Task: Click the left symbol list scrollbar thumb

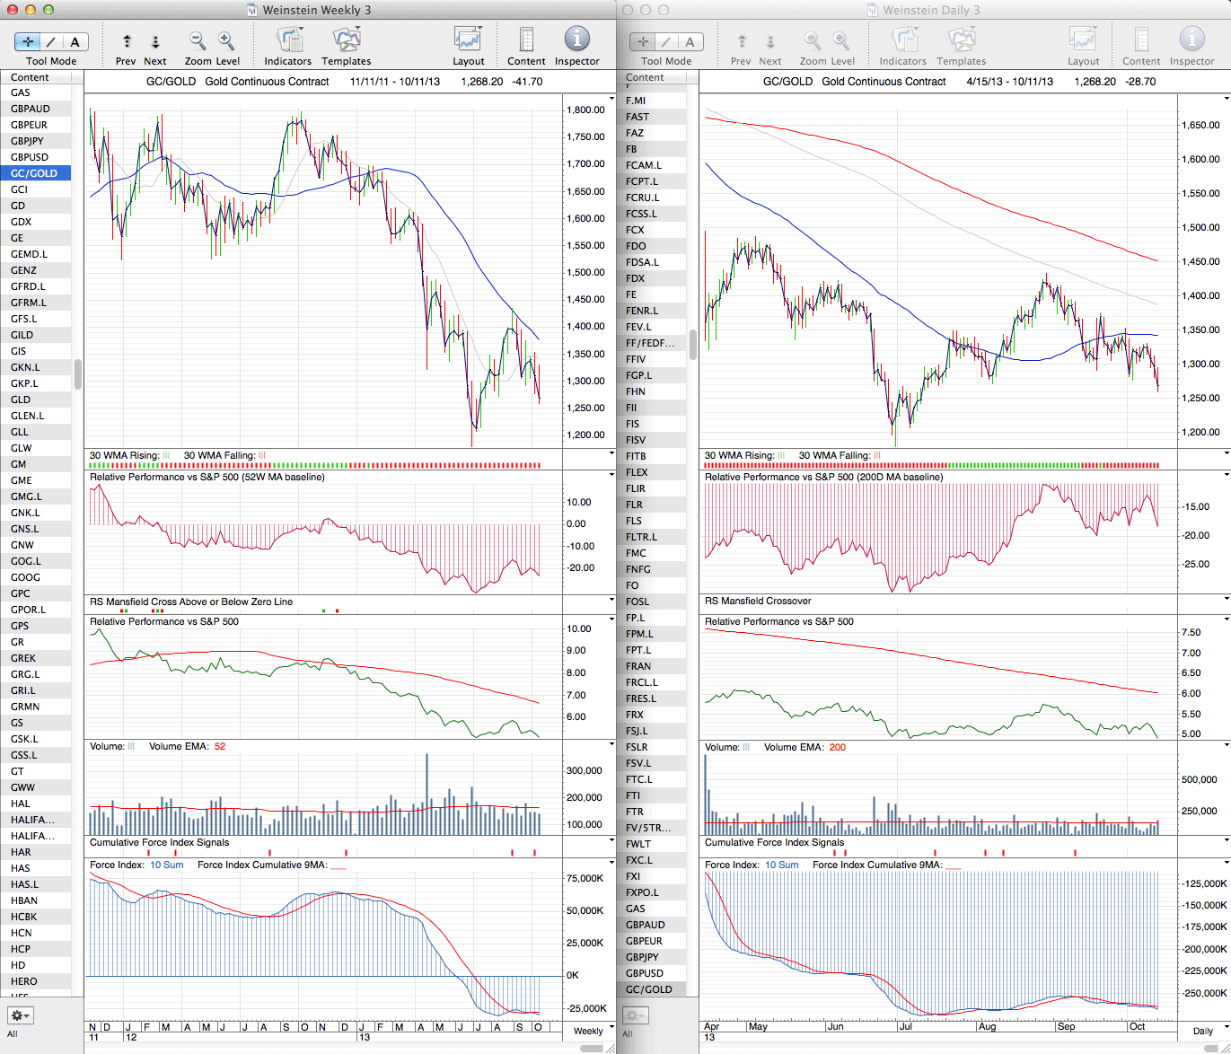Action: (x=78, y=373)
